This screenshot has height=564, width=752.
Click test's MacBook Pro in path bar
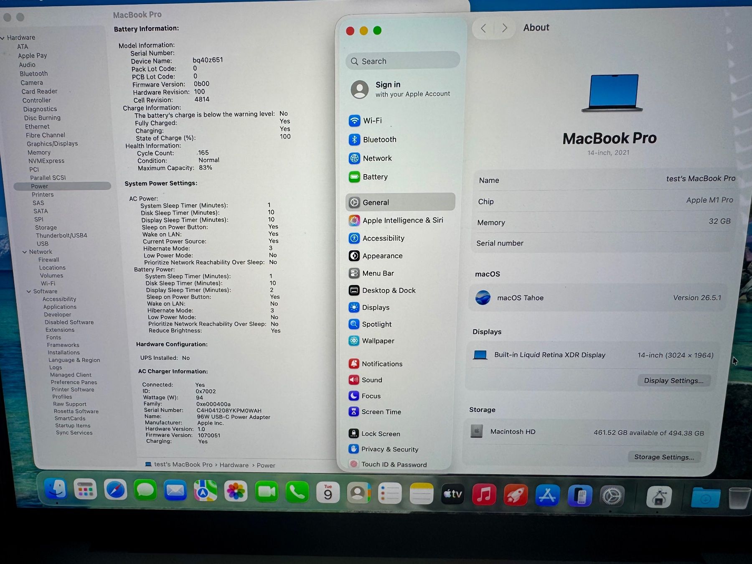(183, 465)
